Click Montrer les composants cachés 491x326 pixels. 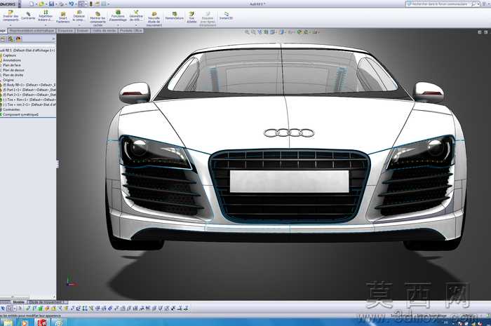pyautogui.click(x=97, y=18)
